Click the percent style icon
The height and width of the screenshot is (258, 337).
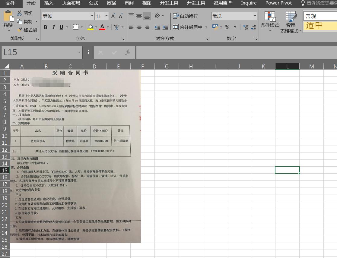[x=227, y=27]
